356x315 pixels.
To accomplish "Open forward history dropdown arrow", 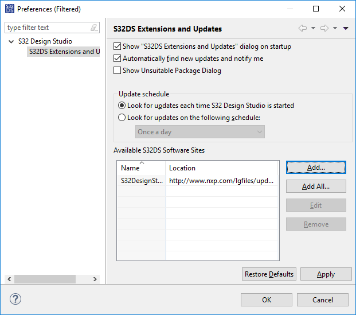I will tap(335, 28).
